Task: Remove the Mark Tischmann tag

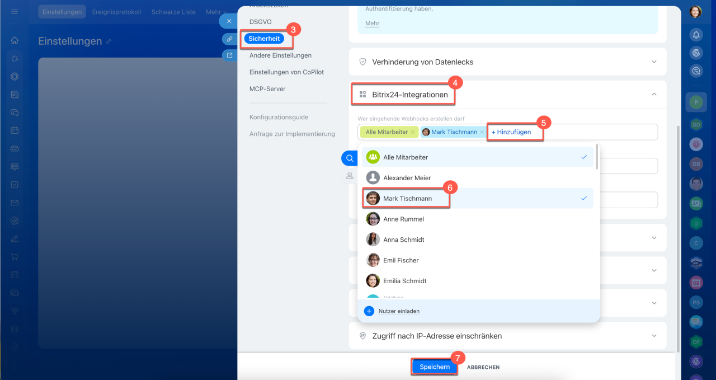Action: [482, 132]
